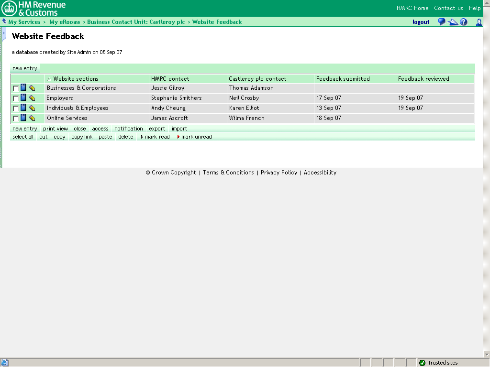Click the mark read arrow option

coord(155,137)
